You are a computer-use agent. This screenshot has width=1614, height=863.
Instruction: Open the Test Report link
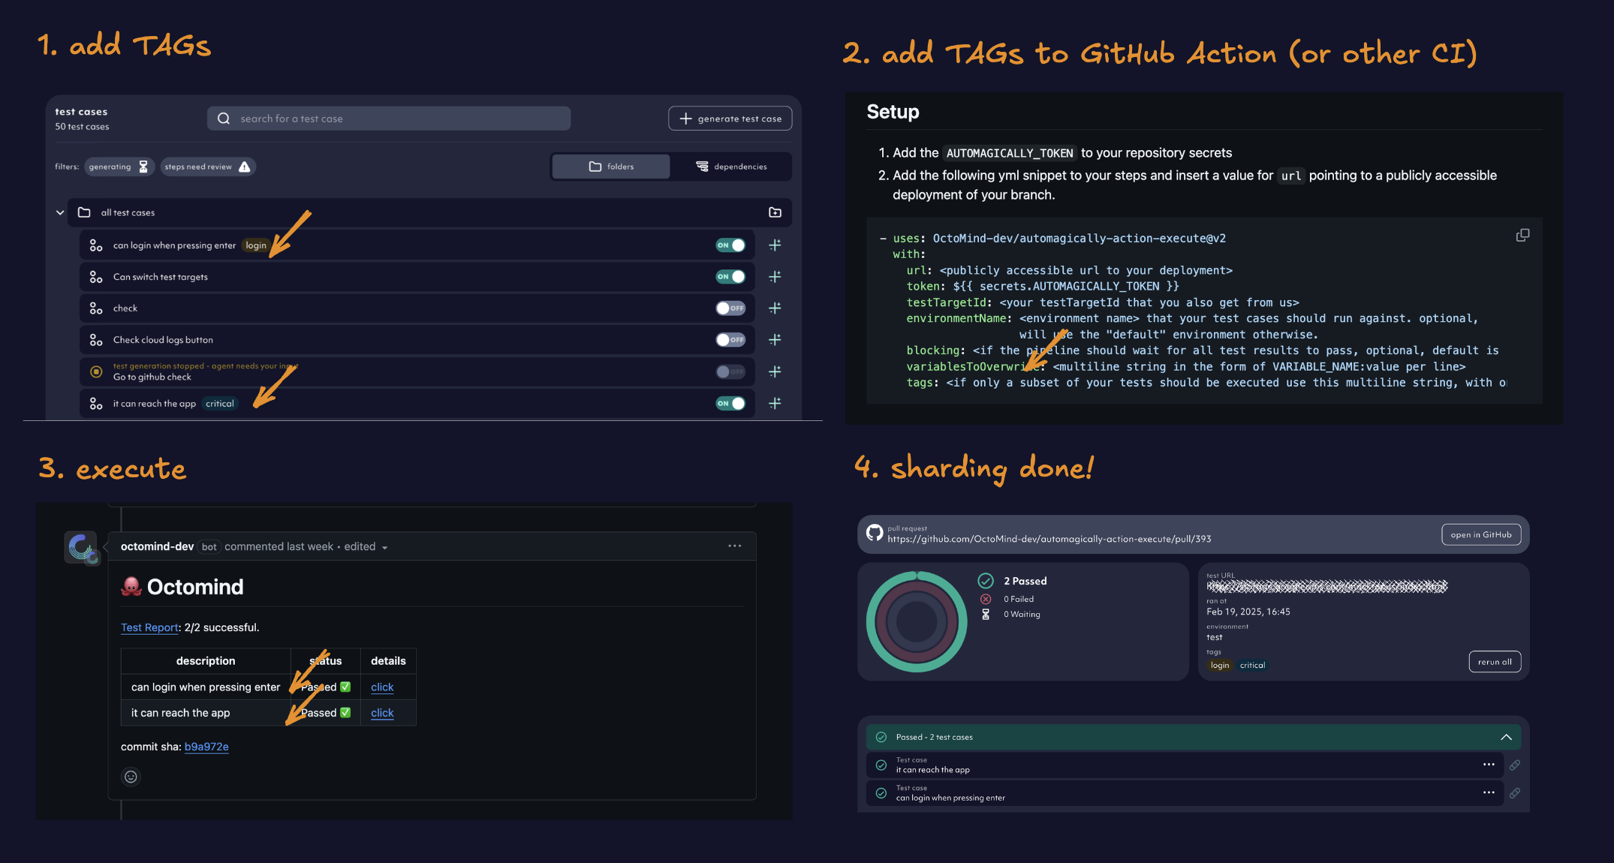150,627
